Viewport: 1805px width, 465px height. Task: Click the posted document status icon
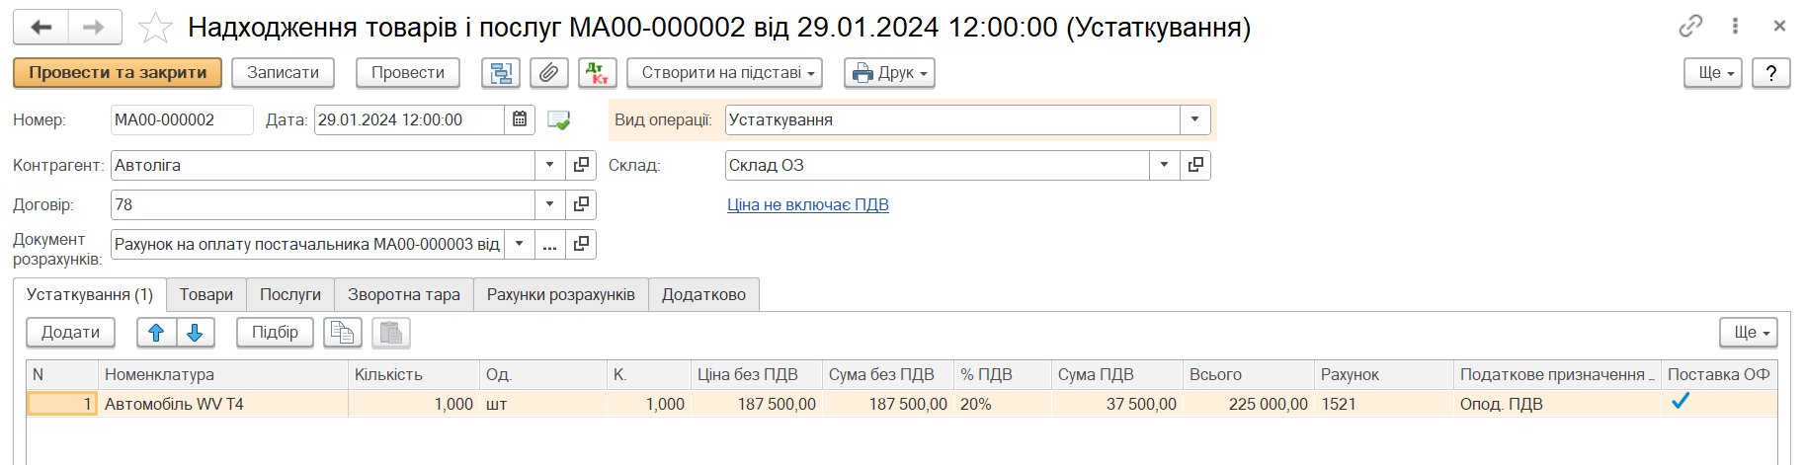coord(558,120)
